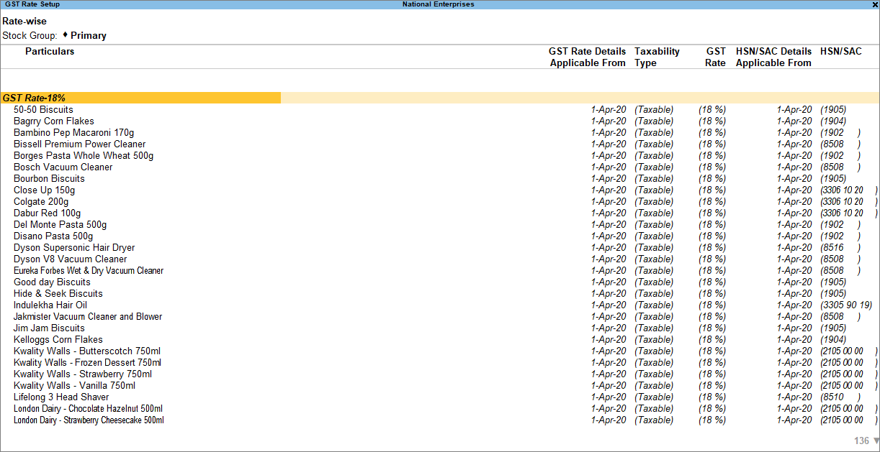Select the Bourbon Biscuits item
The image size is (880, 452).
click(49, 178)
